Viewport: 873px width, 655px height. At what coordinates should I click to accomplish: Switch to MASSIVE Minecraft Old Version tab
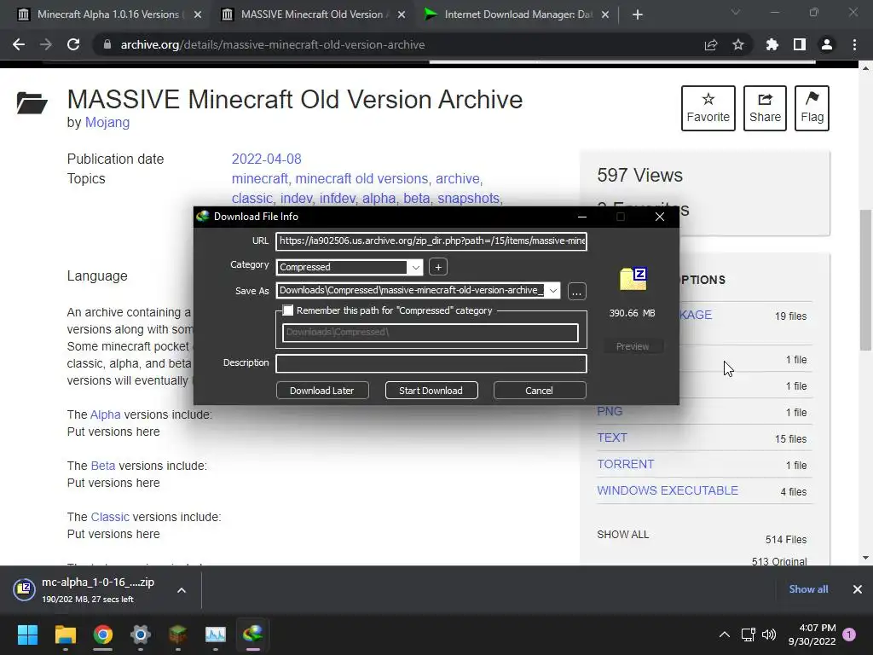(x=312, y=14)
